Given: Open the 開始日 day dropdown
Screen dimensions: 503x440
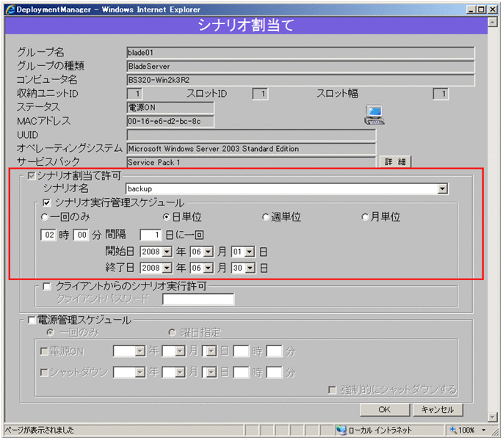Looking at the screenshot, I should tap(250, 252).
